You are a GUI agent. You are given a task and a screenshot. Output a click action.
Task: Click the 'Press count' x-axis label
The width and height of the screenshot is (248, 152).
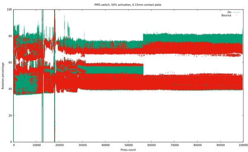128,150
